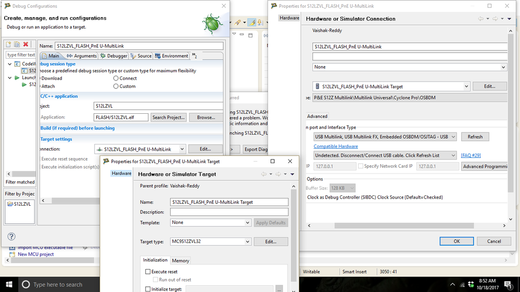The image size is (520, 292).
Task: Collapse the CodeWarrior tree node
Action: [x=9, y=64]
